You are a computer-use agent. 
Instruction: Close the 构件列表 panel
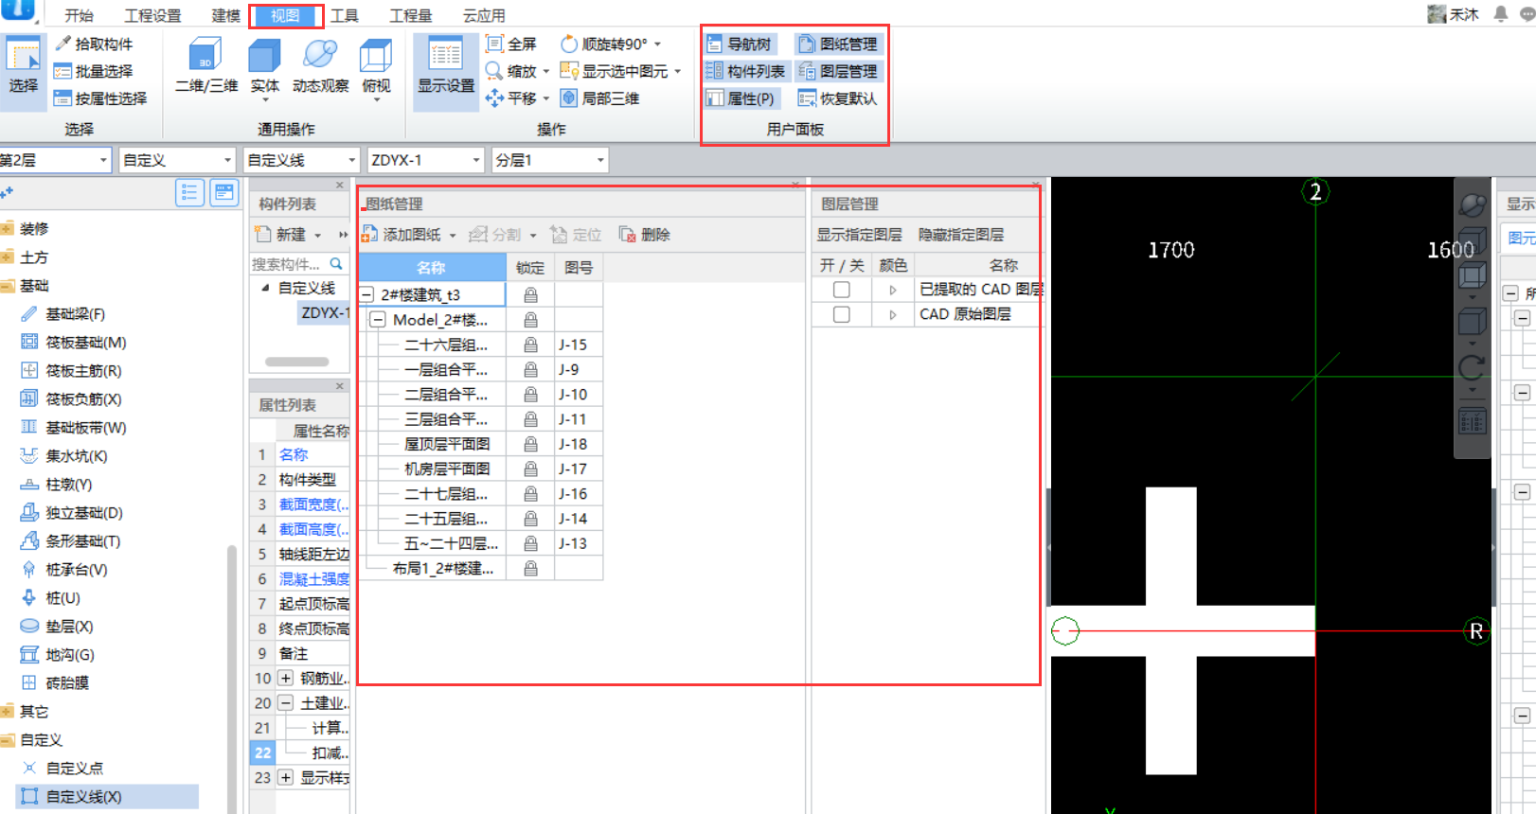pyautogui.click(x=340, y=185)
